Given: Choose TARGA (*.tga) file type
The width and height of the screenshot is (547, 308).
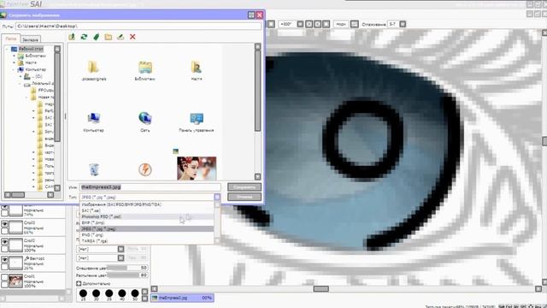Looking at the screenshot, I should click(147, 241).
